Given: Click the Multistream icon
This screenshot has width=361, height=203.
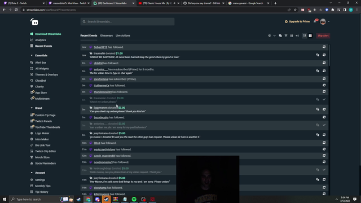Looking at the screenshot, I should click(x=32, y=98).
